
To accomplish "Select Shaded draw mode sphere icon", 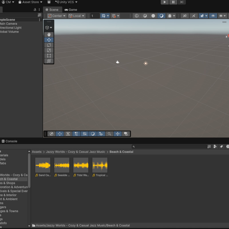I will (153, 16).
